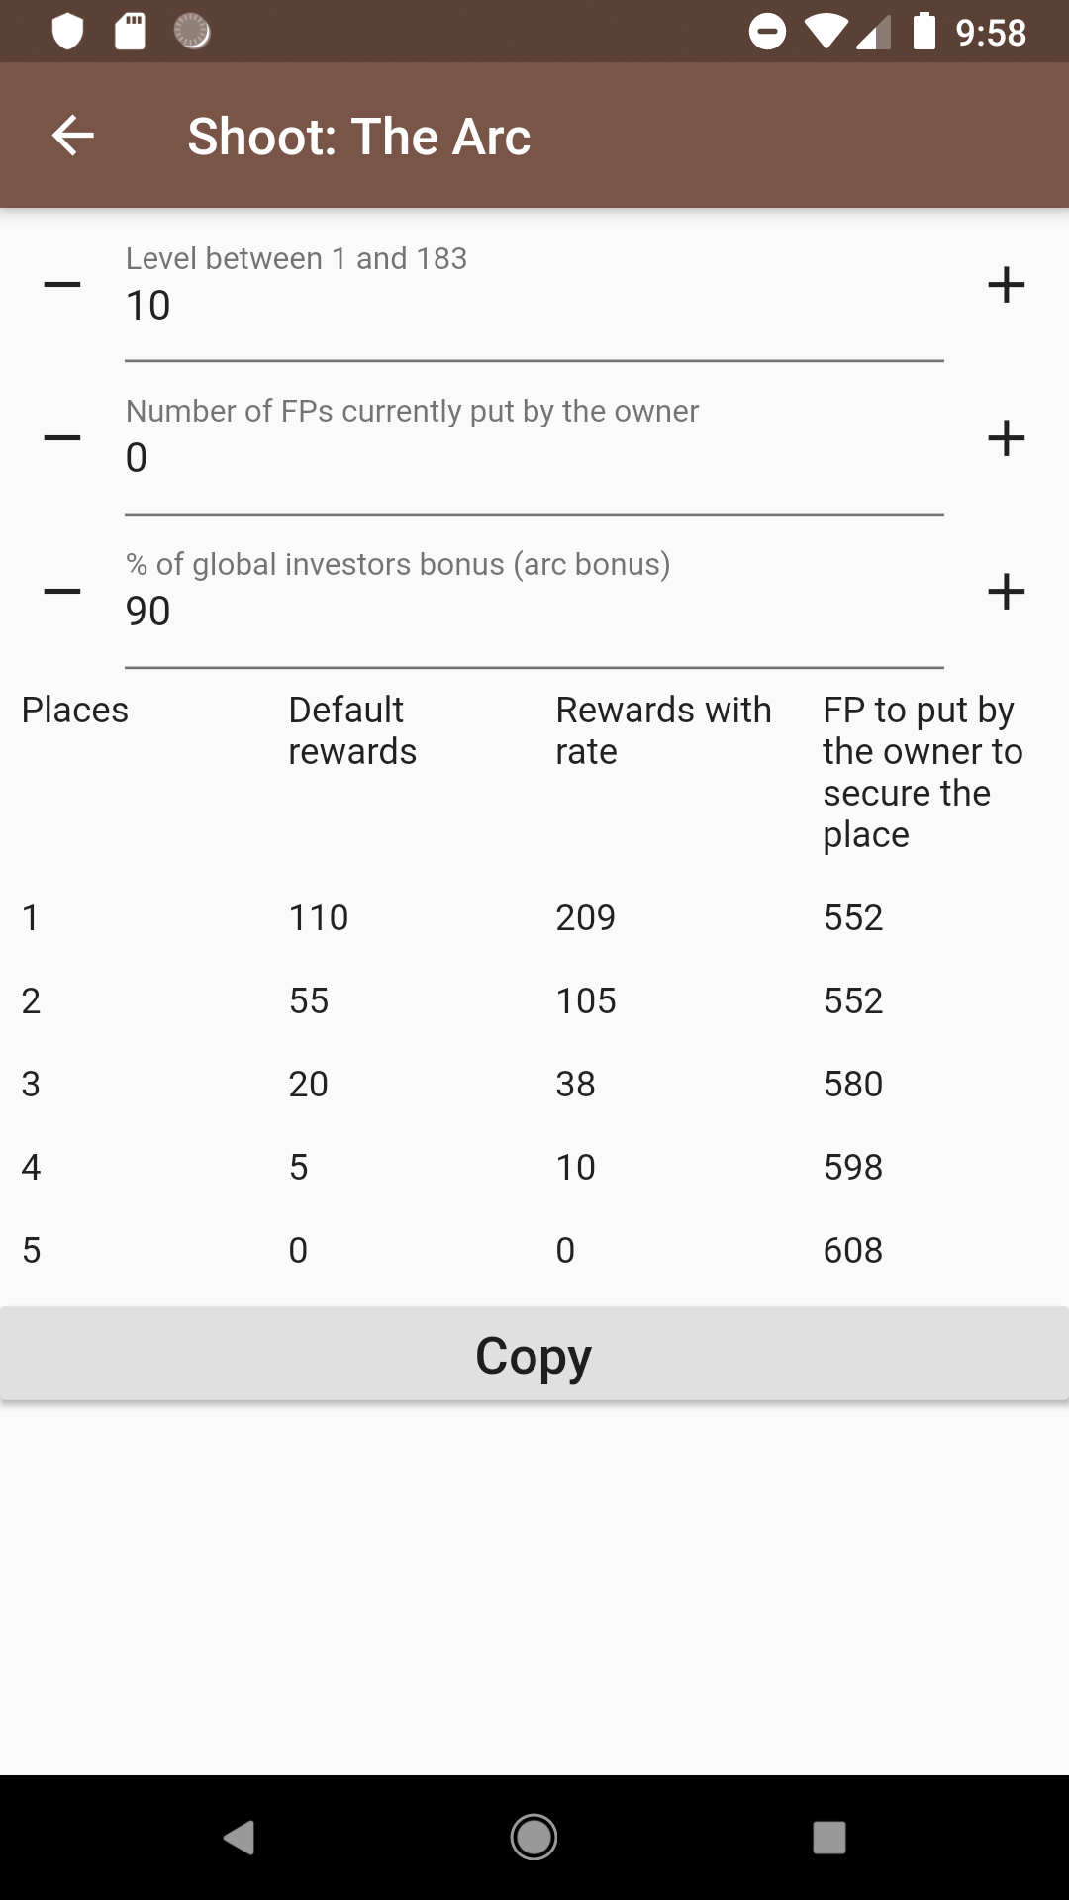Screen dimensions: 1069x1900
Task: Increase owner FPs using the plus icon
Action: [1006, 438]
